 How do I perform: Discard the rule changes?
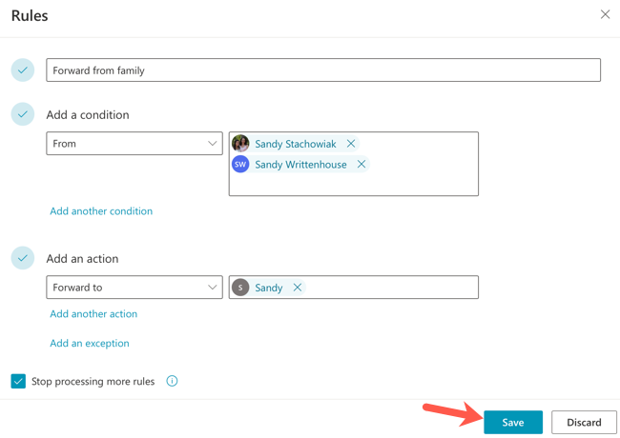click(584, 422)
